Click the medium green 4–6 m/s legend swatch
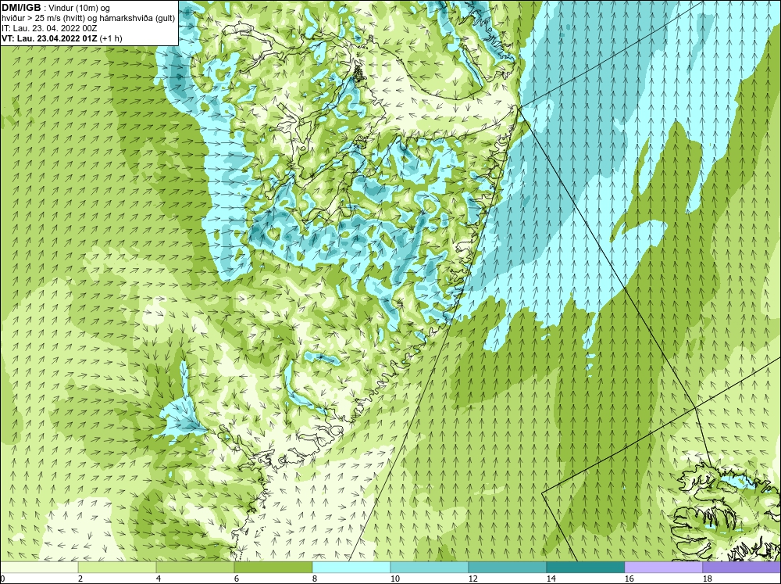Screen dimensions: 781x584 (195, 568)
